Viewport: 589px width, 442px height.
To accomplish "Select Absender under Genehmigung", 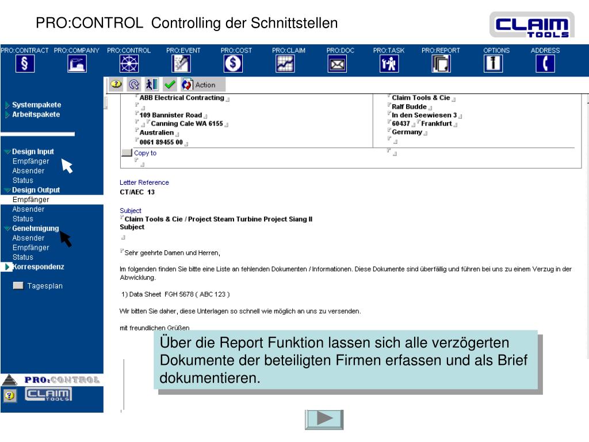I will (28, 238).
